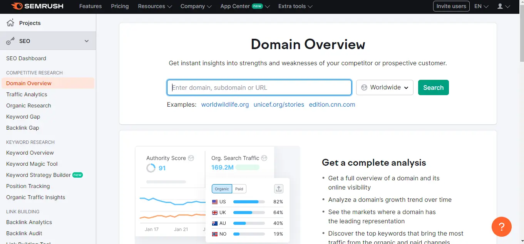Image resolution: width=524 pixels, height=244 pixels.
Task: Click the edition.cnn.com example link
Action: coord(332,104)
